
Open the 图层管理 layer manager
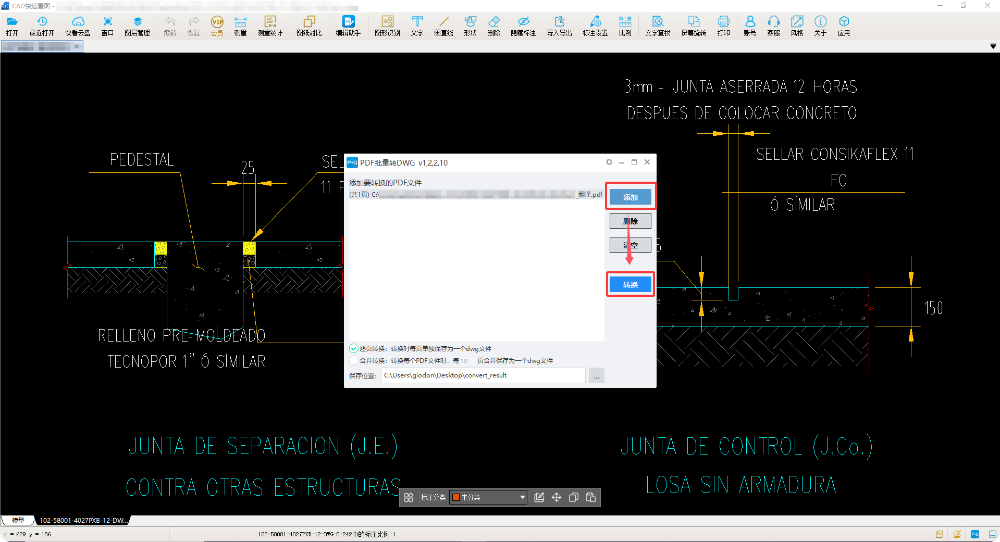(137, 26)
